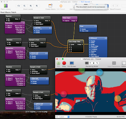Select the move rendering mode icon
The width and height of the screenshot is (126, 119).
click(90, 63)
